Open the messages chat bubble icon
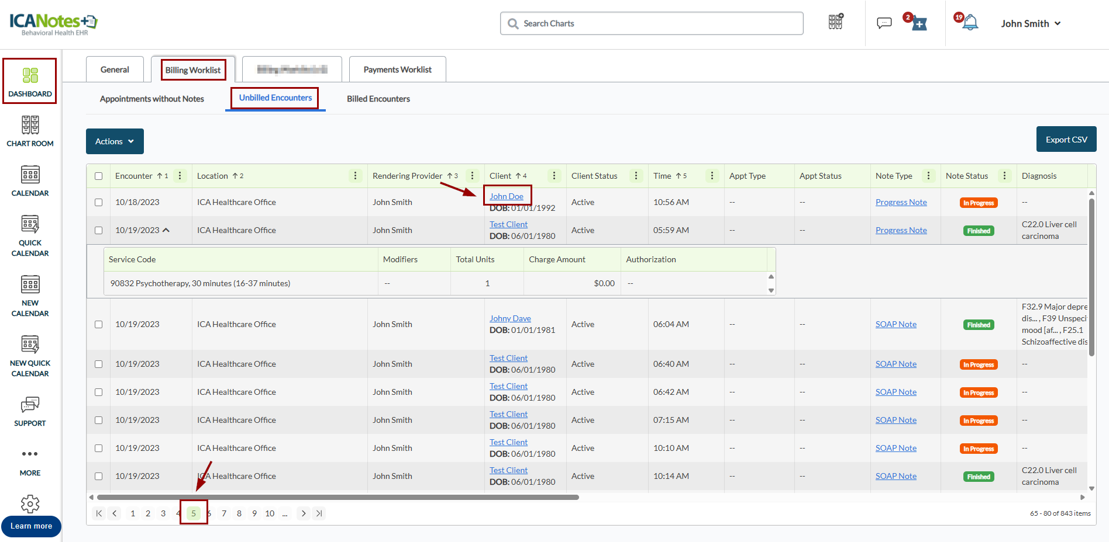 (x=884, y=23)
